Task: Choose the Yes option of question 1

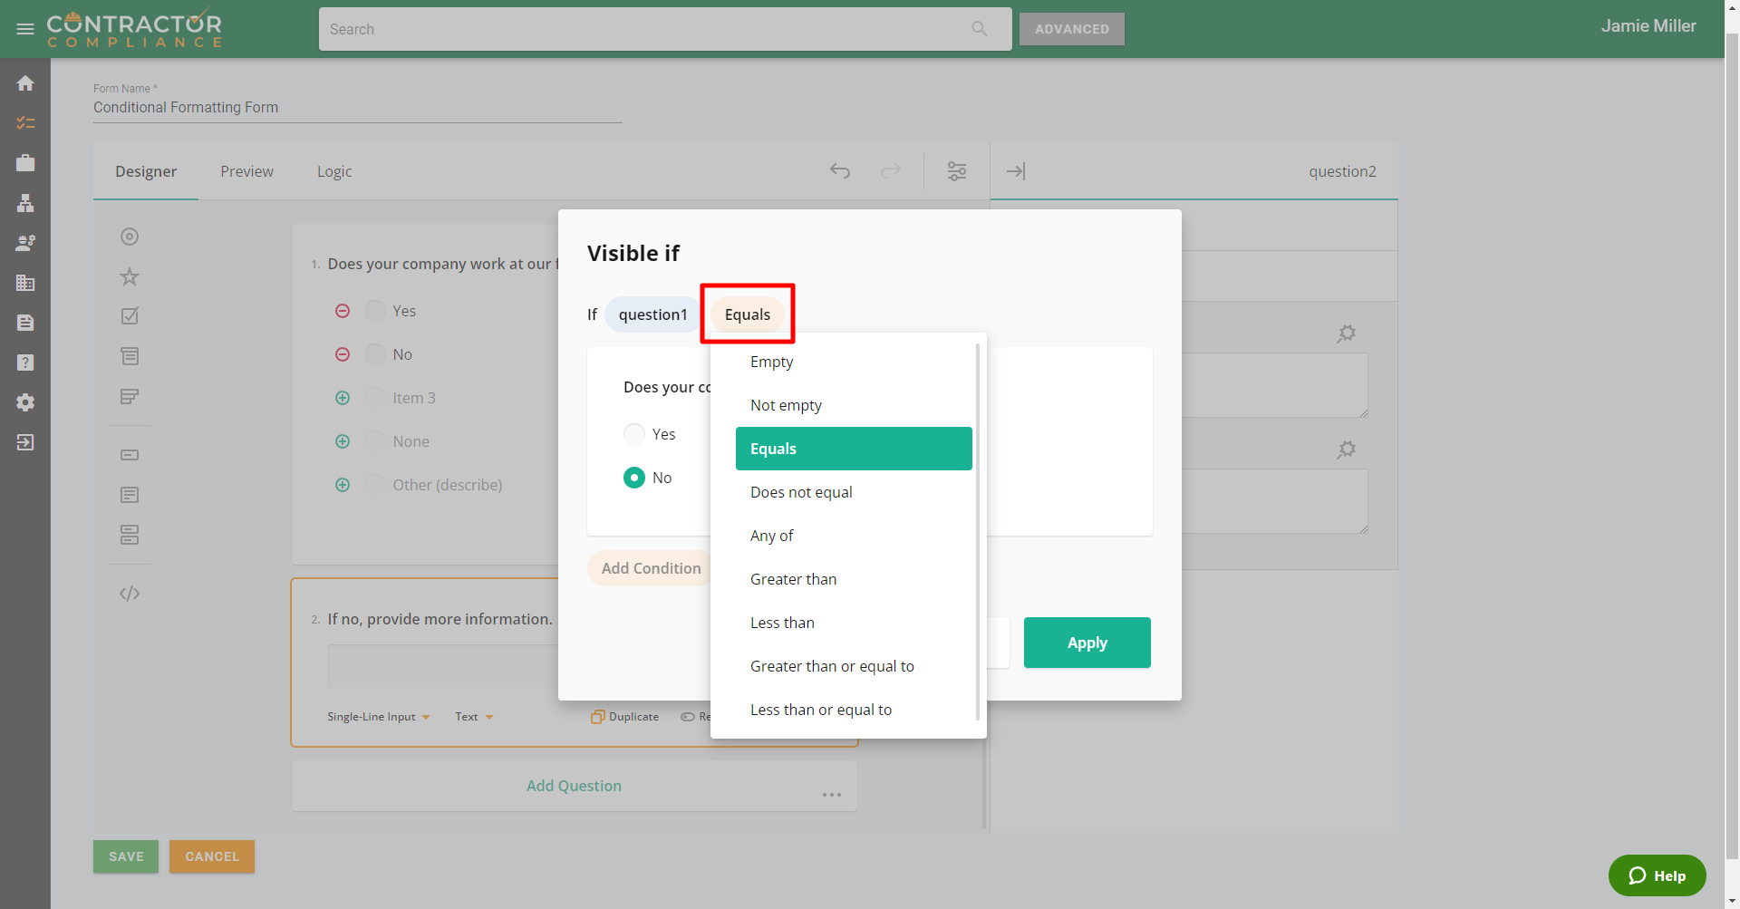Action: pos(375,311)
